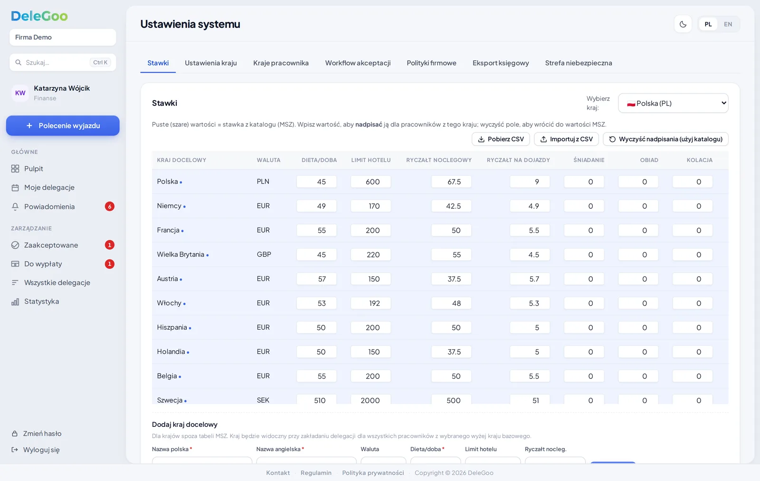The width and height of the screenshot is (760, 481).
Task: Click the Pulpit dashboard icon
Action: 15,169
